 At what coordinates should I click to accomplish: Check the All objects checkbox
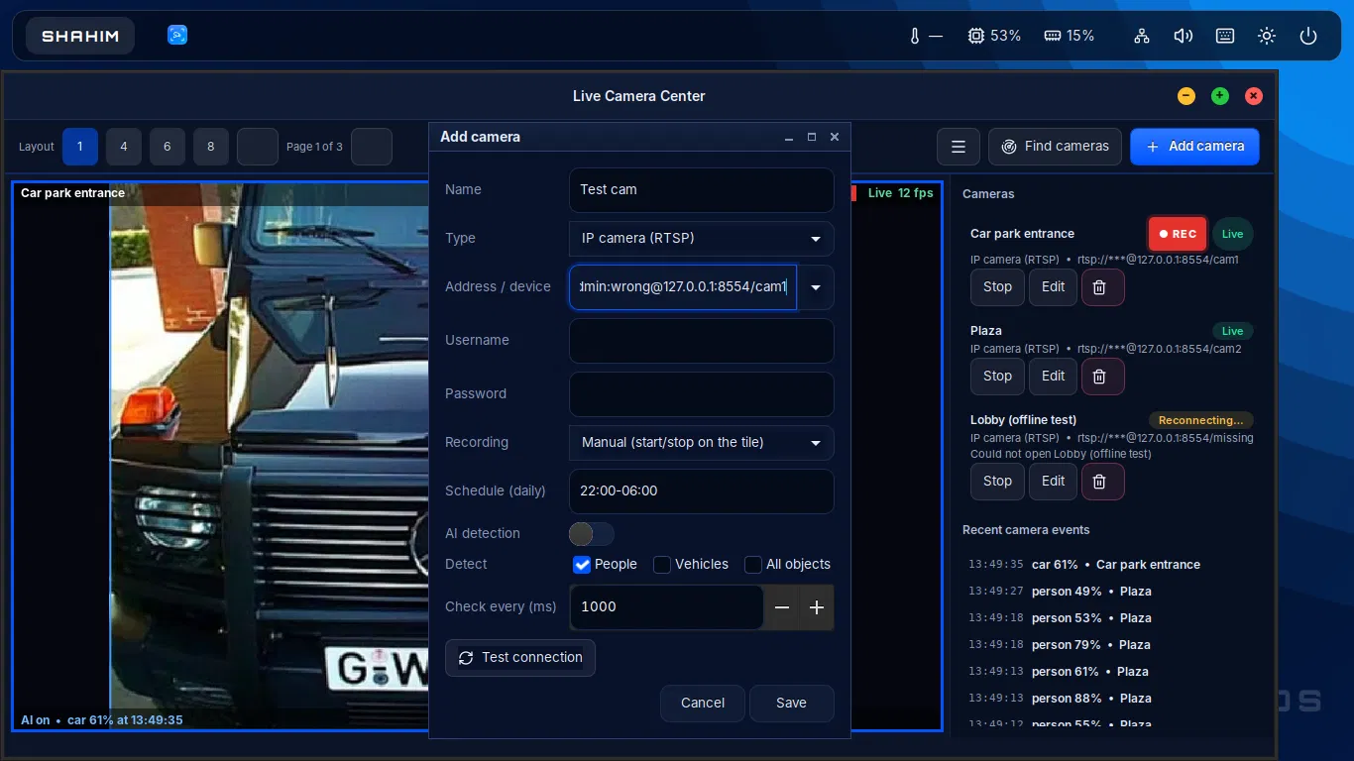pos(753,565)
